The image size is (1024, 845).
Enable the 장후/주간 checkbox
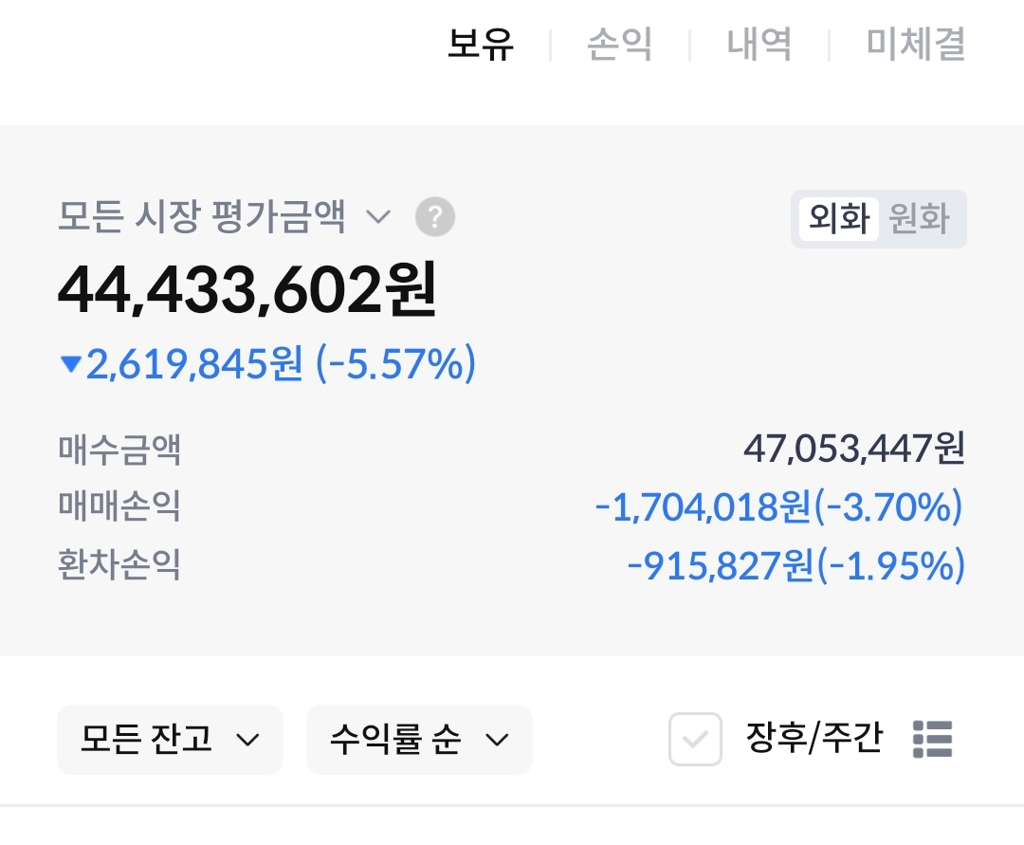click(x=695, y=739)
